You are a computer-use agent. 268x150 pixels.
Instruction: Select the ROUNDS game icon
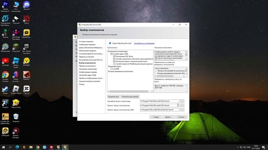point(26,62)
